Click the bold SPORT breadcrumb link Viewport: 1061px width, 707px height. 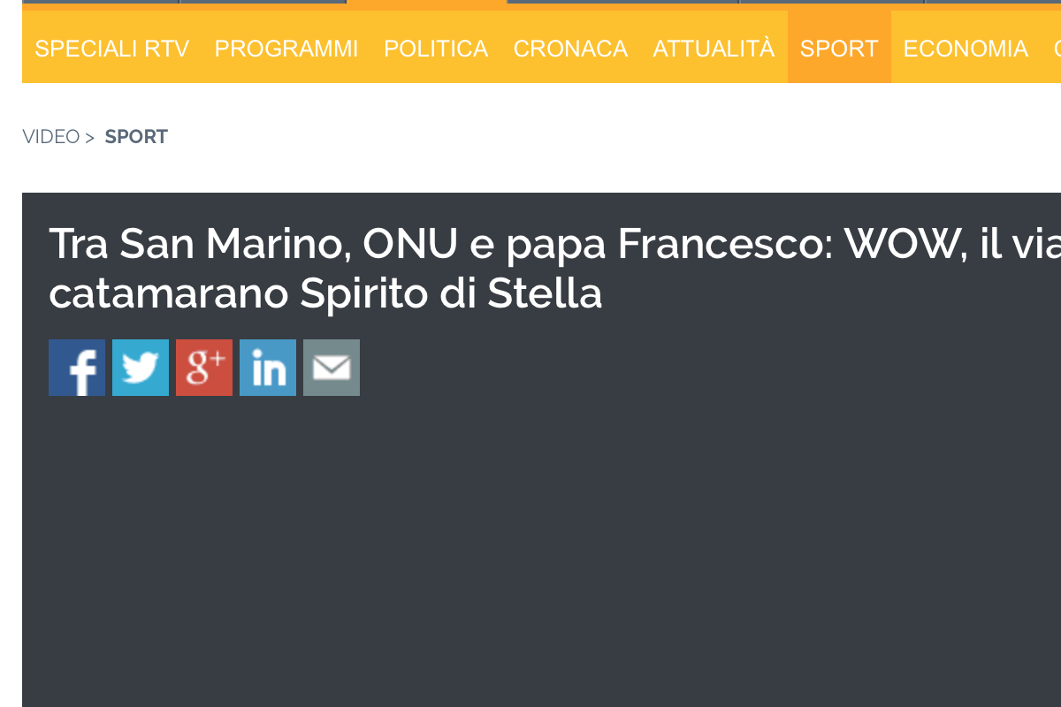point(136,137)
